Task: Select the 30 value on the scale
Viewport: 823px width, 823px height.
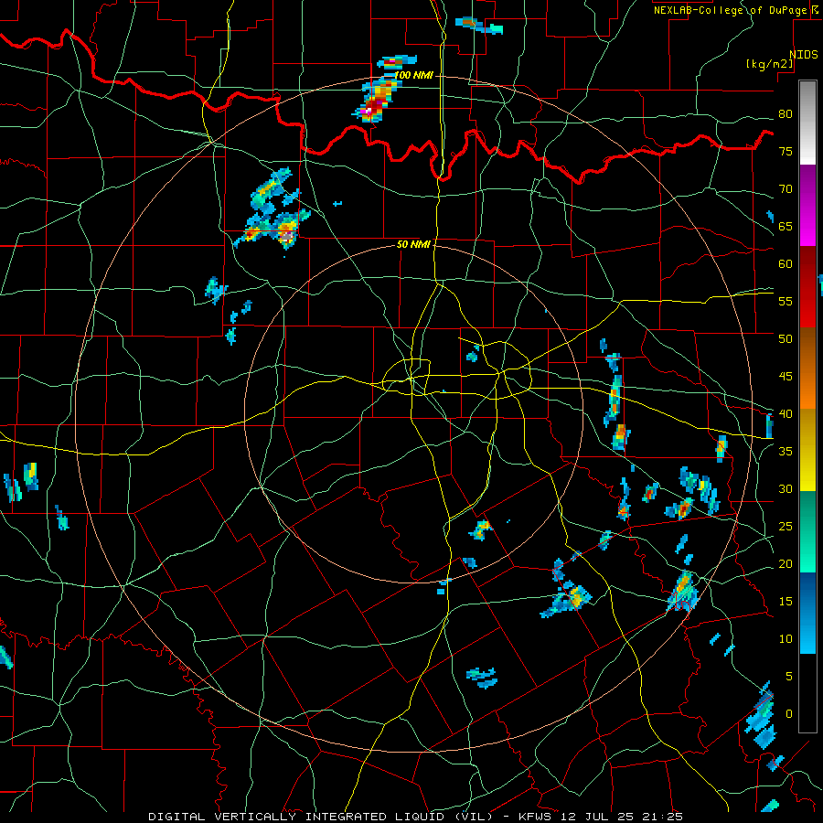Action: (x=786, y=489)
